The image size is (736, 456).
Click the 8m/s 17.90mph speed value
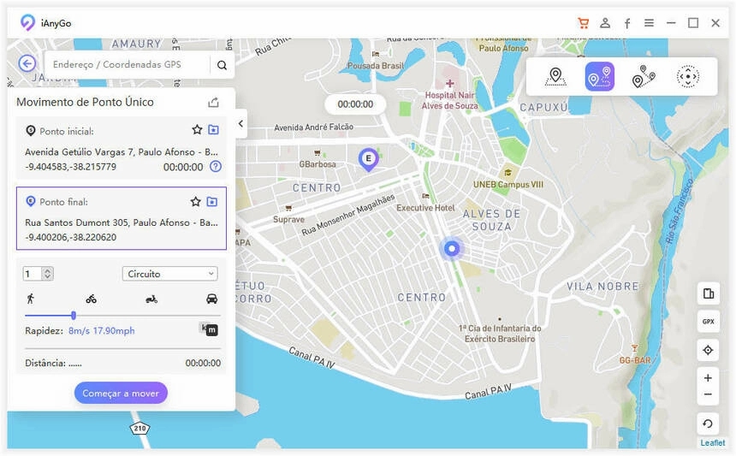pyautogui.click(x=101, y=331)
